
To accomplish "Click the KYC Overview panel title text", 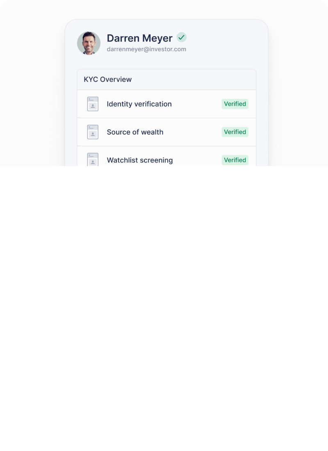I will [107, 80].
